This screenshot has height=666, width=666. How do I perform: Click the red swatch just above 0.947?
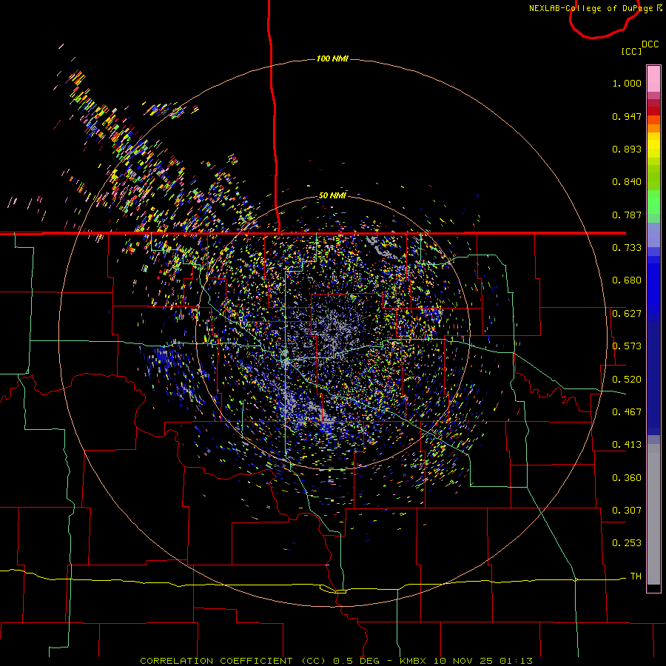[x=653, y=111]
